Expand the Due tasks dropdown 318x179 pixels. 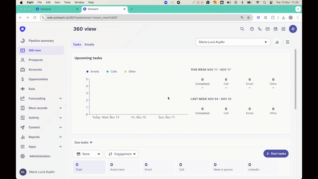click(83, 142)
